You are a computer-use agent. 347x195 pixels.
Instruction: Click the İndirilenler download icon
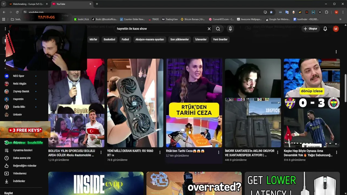pos(7,181)
